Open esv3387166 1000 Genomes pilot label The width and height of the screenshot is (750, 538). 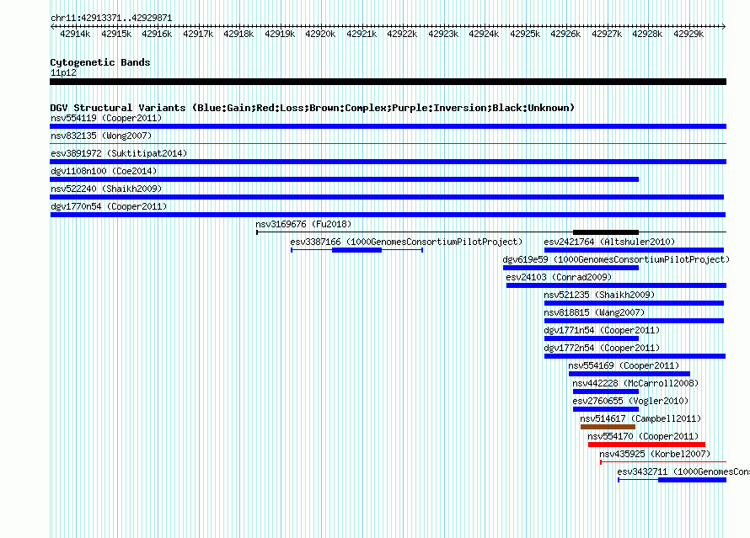(x=406, y=242)
